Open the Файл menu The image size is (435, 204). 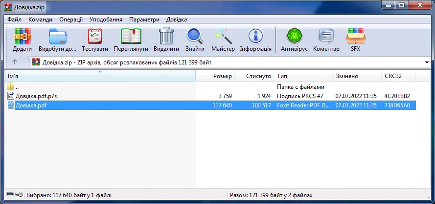pyautogui.click(x=14, y=20)
